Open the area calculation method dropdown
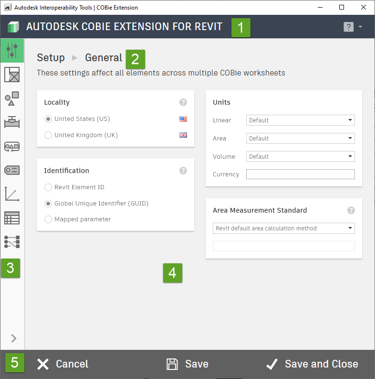The height and width of the screenshot is (379, 375). pyautogui.click(x=284, y=228)
